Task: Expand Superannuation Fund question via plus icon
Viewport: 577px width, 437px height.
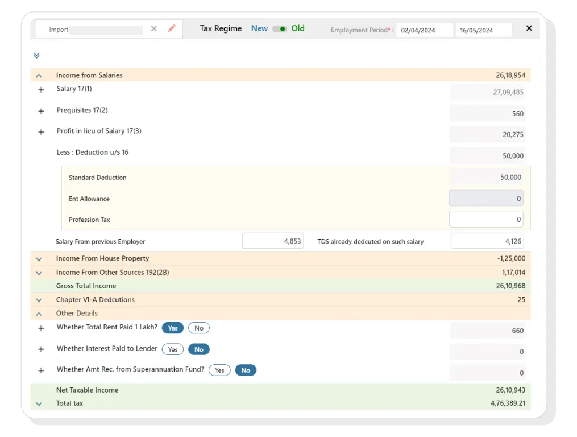Action: (40, 370)
